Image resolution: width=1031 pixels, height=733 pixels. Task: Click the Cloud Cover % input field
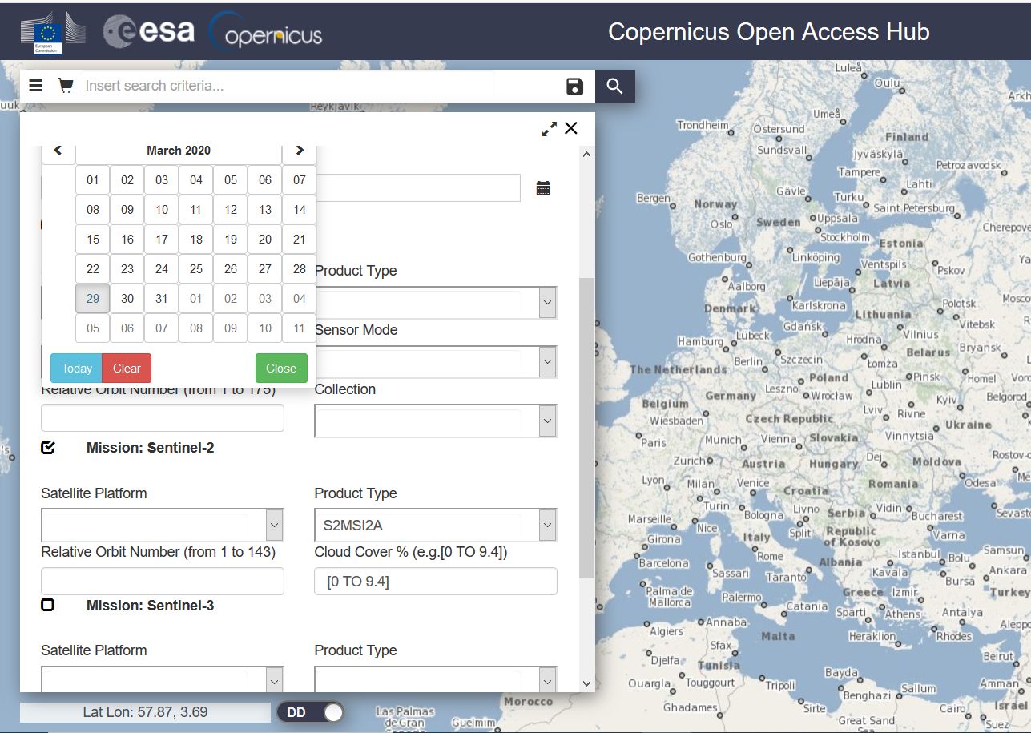pos(436,582)
